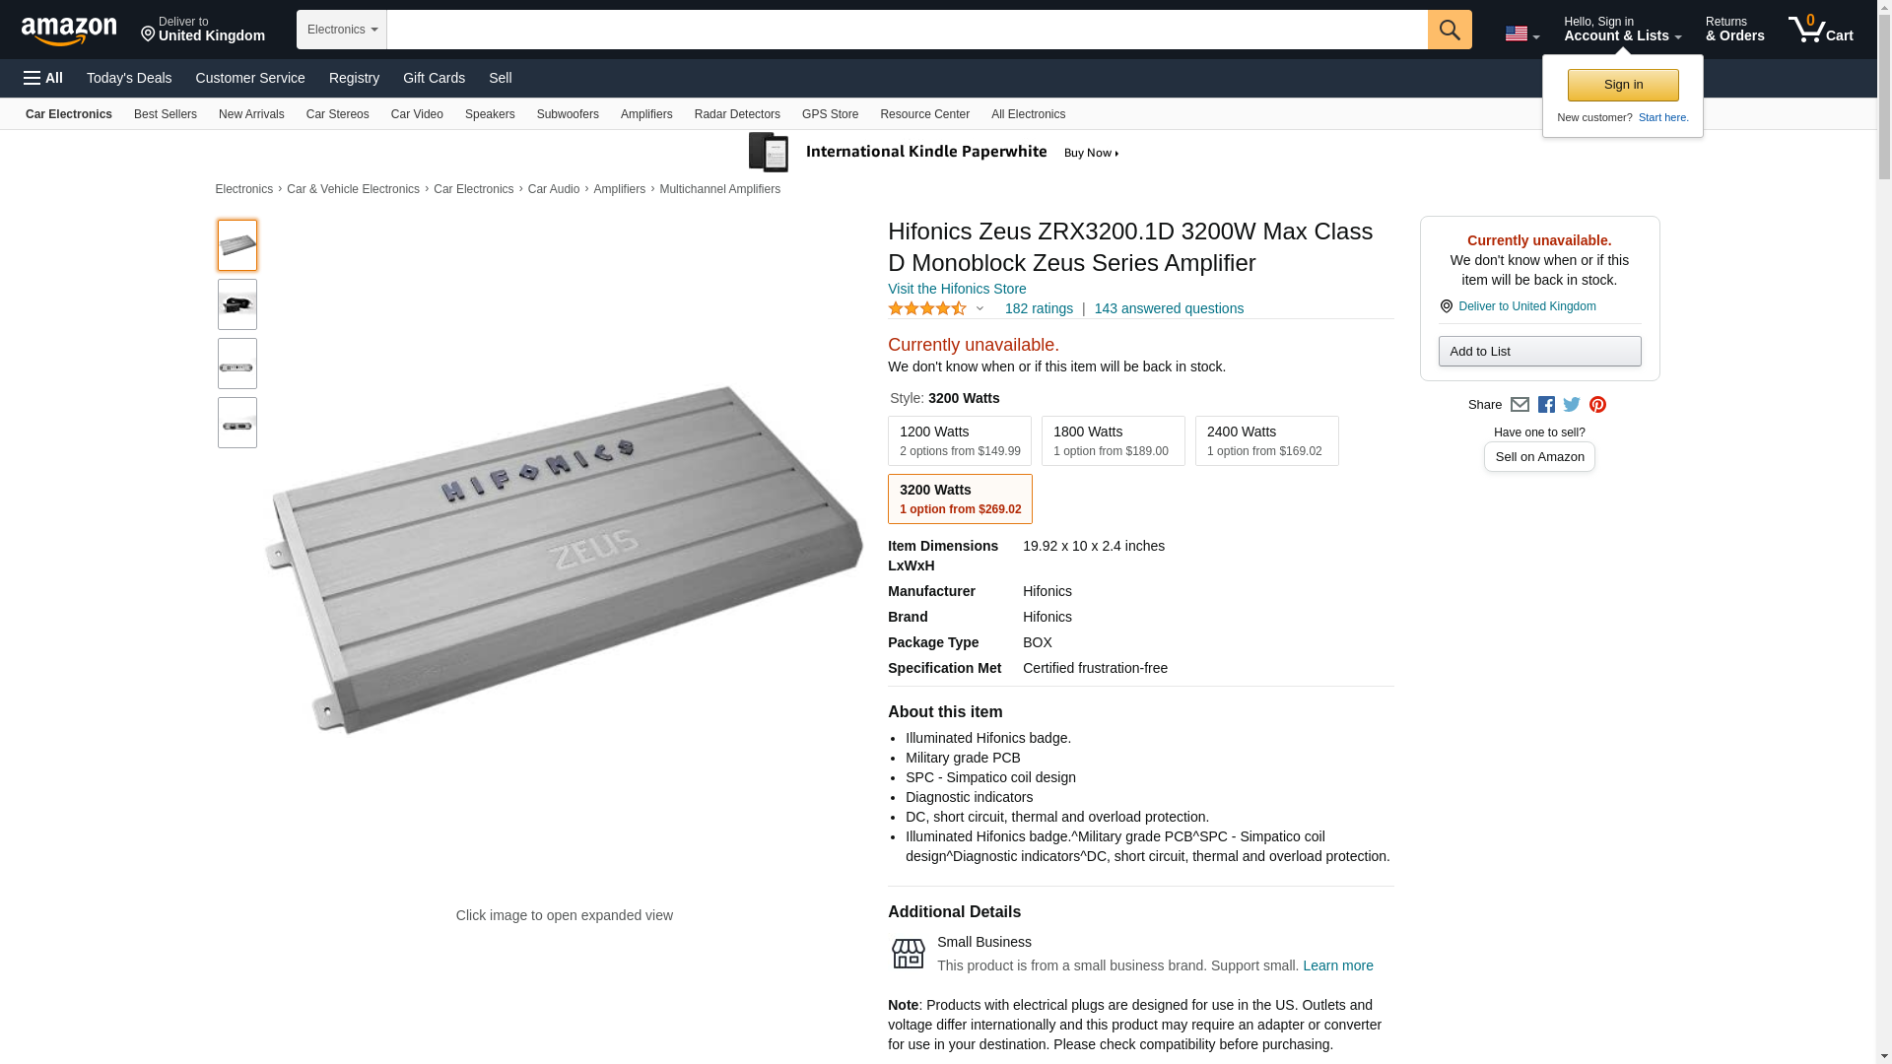This screenshot has height=1064, width=1892.
Task: Share product via email icon
Action: click(1520, 405)
